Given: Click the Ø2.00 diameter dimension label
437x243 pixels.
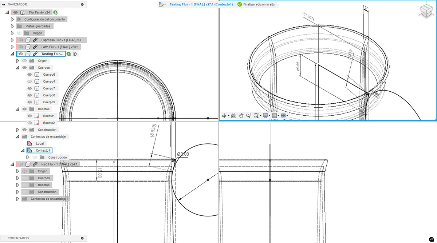Looking at the screenshot, I should (x=184, y=154).
